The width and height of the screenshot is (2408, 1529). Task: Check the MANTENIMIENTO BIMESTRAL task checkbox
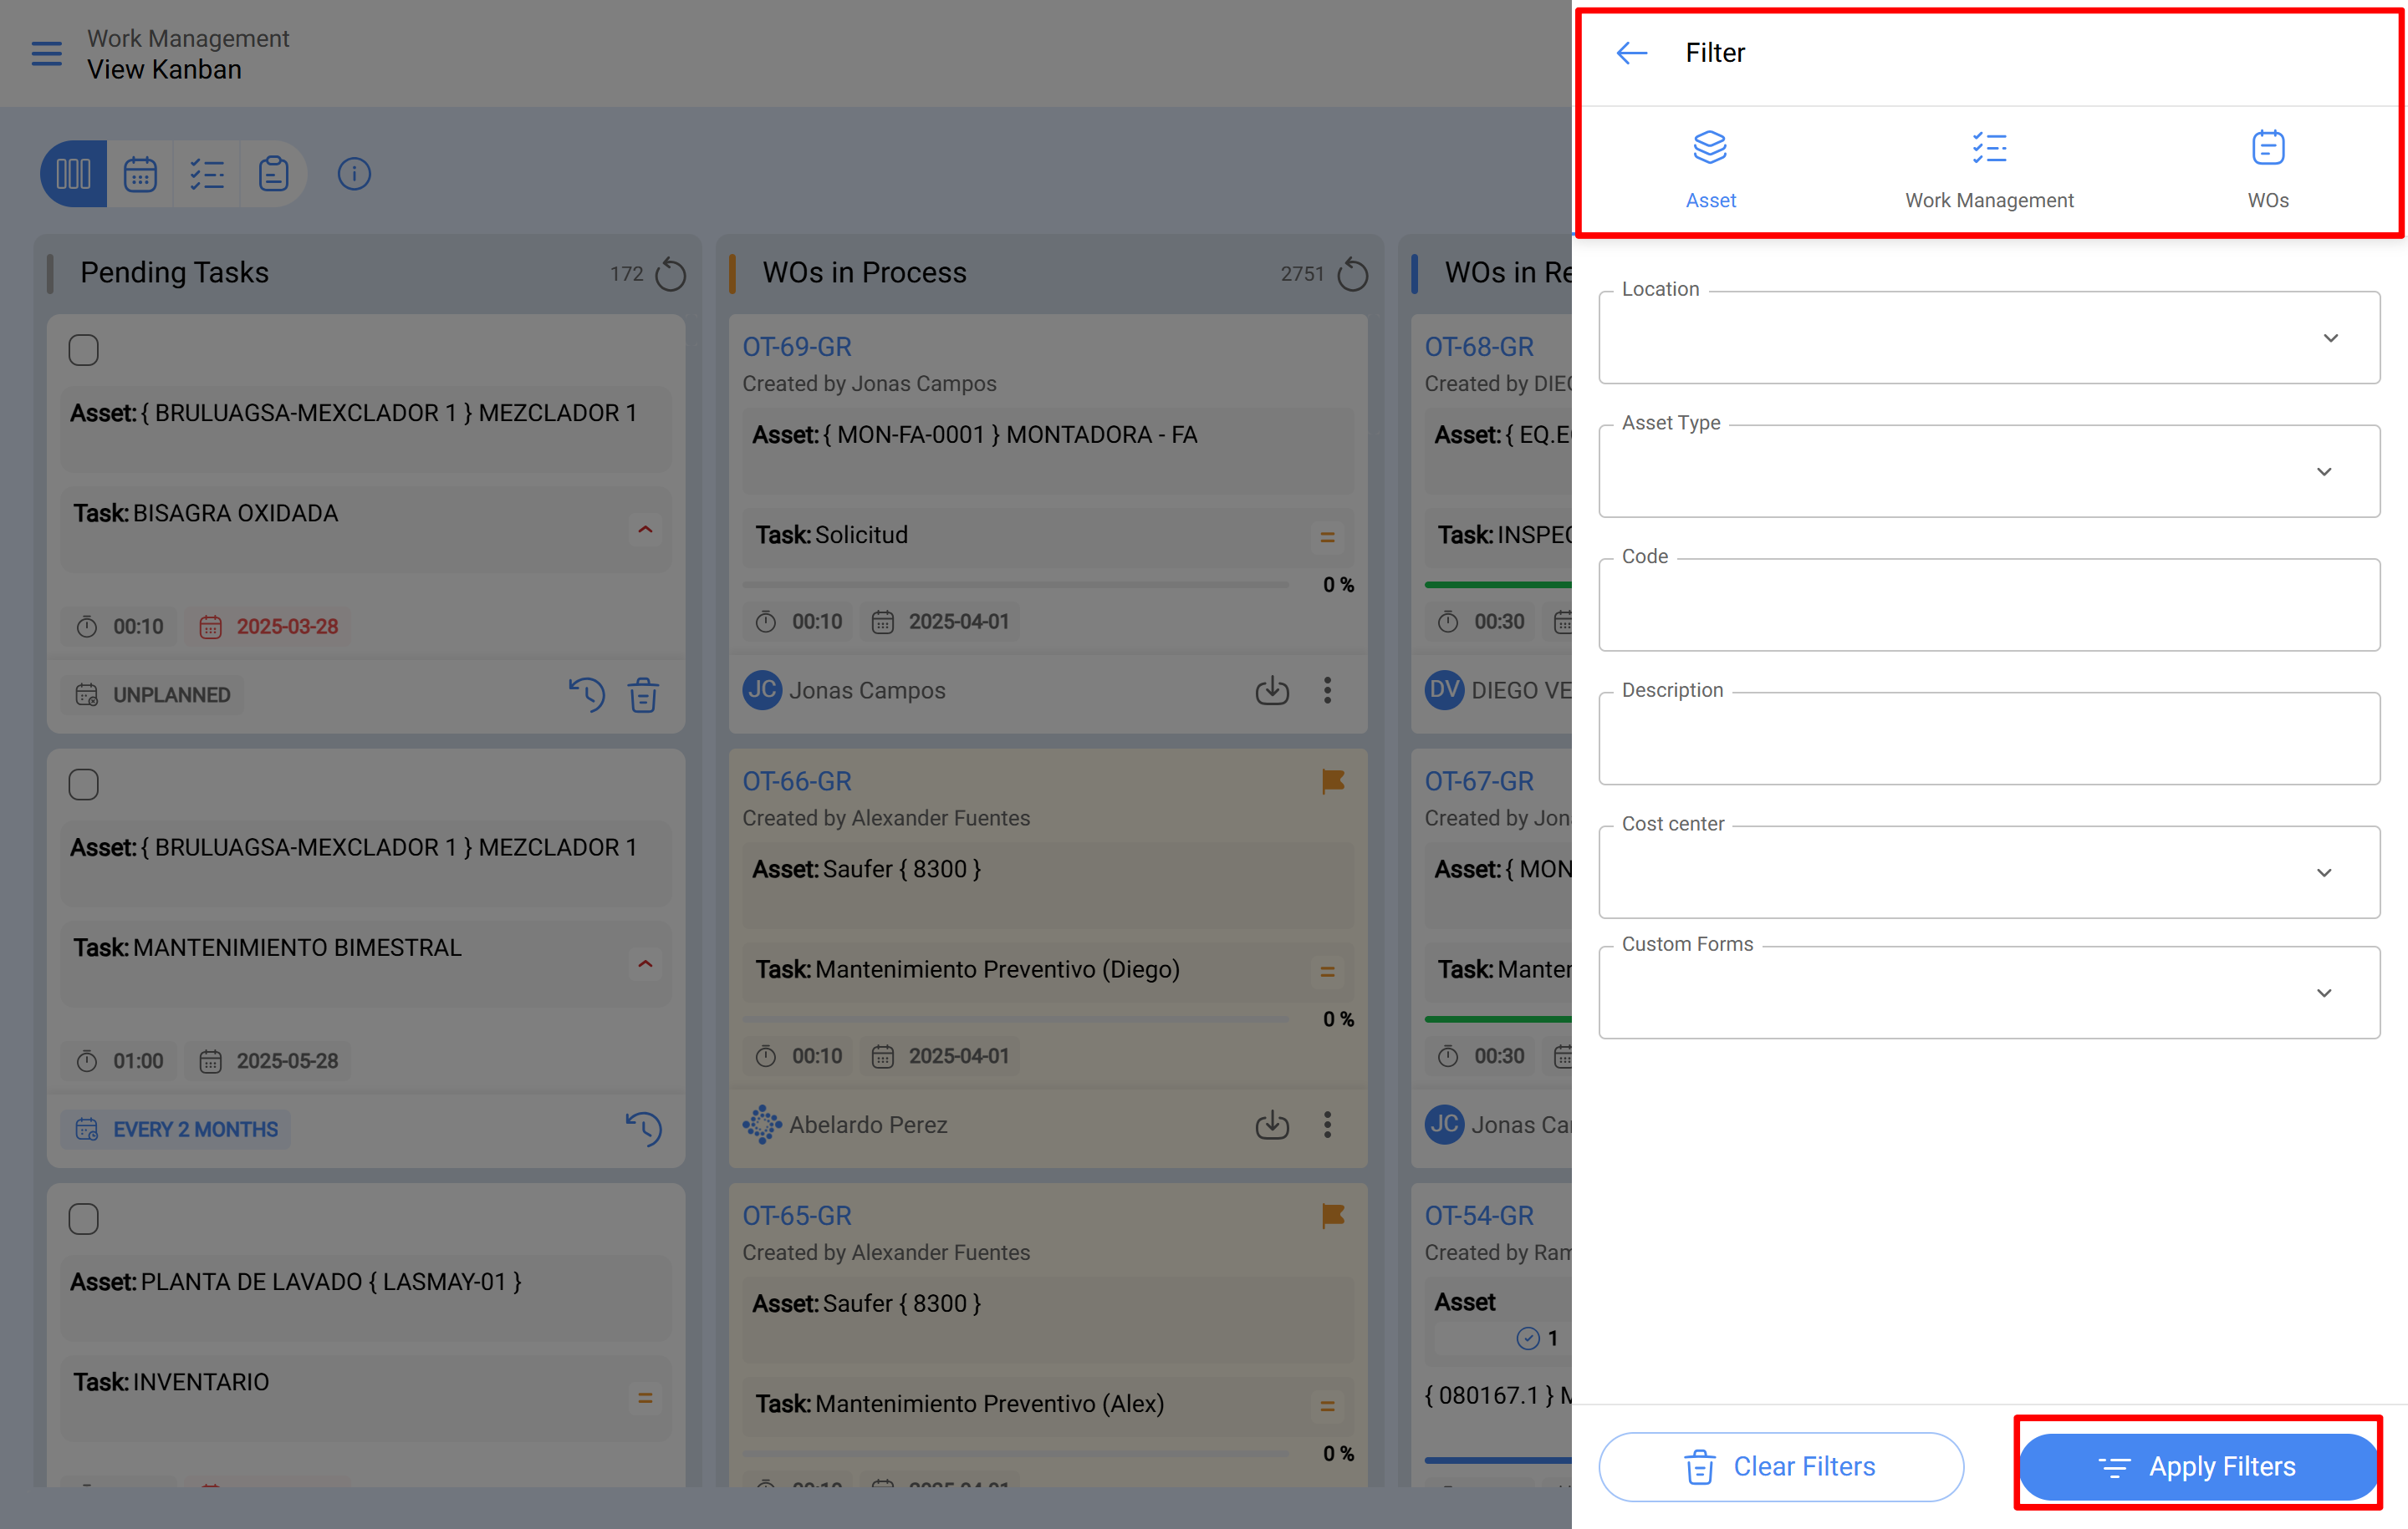(83, 784)
